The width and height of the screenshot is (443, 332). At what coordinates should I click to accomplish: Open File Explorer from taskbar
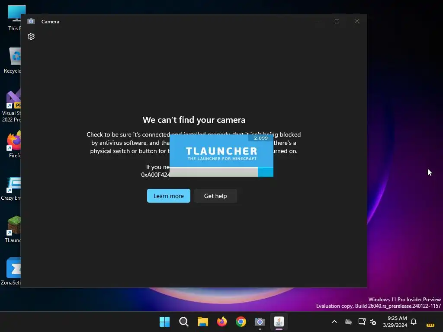202,322
